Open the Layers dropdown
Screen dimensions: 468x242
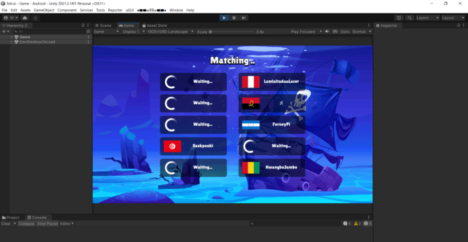click(428, 18)
